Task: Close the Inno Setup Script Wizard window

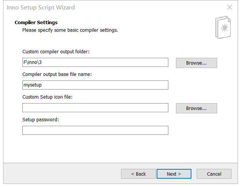Action: coord(230,7)
